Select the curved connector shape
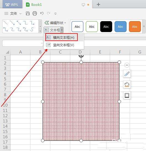 (12, 29)
